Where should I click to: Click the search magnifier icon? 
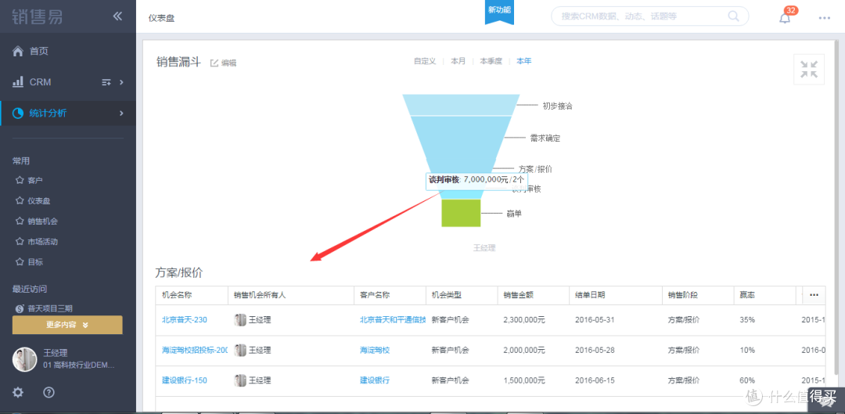733,16
